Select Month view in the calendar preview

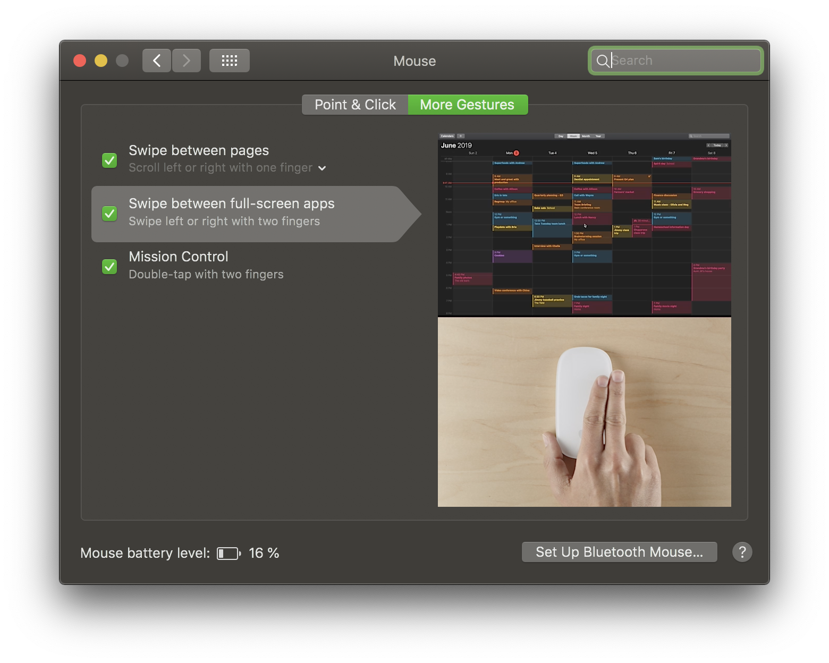coord(586,136)
